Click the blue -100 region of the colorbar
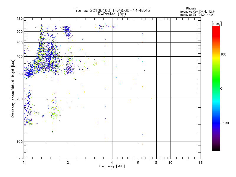This screenshot has width=236, height=177. pos(216,123)
